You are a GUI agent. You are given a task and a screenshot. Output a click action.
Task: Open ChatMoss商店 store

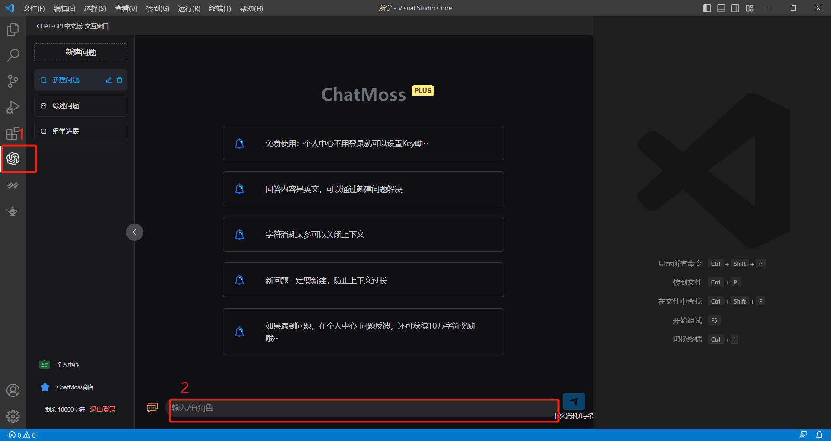point(75,387)
